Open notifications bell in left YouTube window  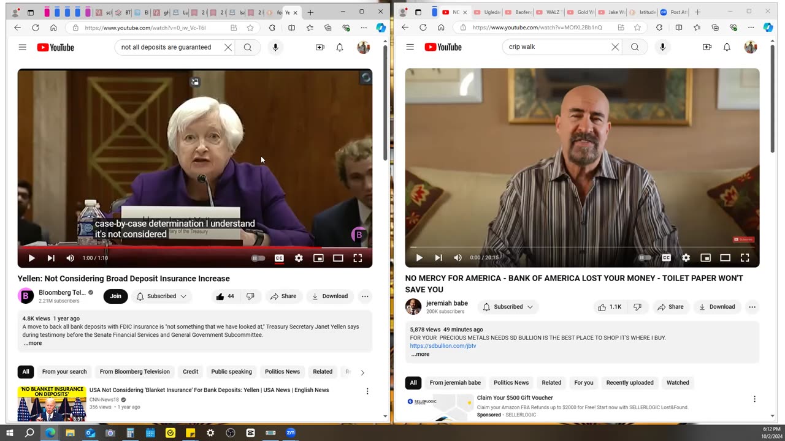pyautogui.click(x=340, y=47)
